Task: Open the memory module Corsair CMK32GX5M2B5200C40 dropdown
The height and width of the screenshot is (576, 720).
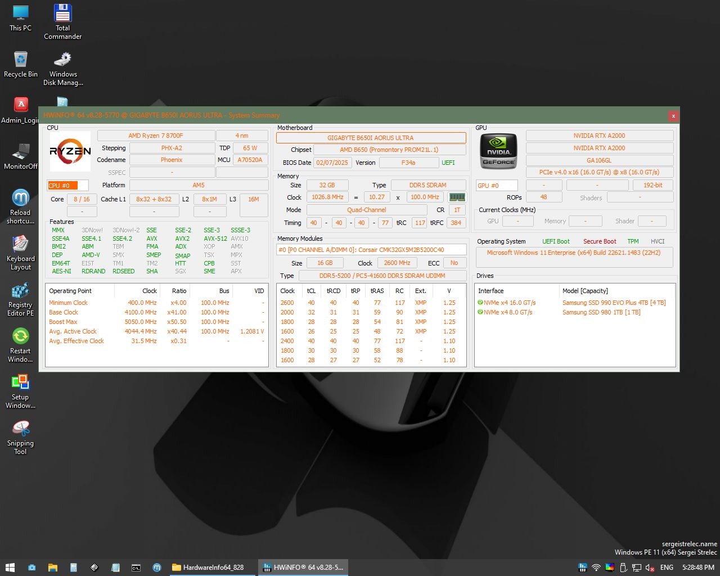Action: [371, 250]
